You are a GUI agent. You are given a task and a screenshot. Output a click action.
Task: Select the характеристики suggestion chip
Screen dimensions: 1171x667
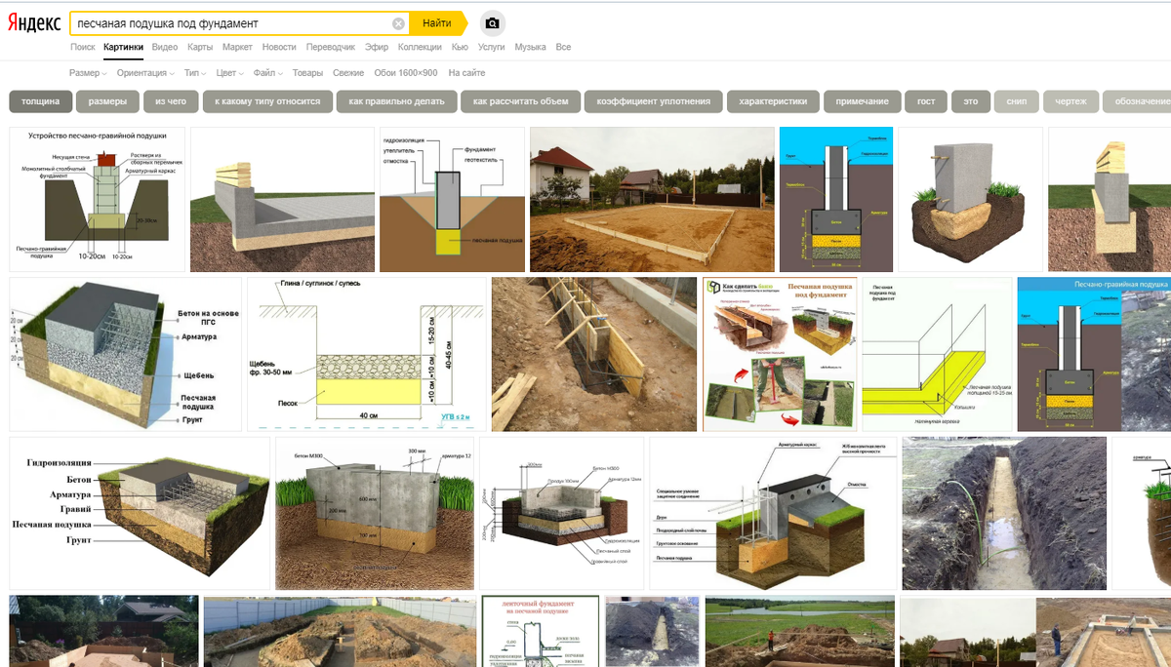(773, 101)
